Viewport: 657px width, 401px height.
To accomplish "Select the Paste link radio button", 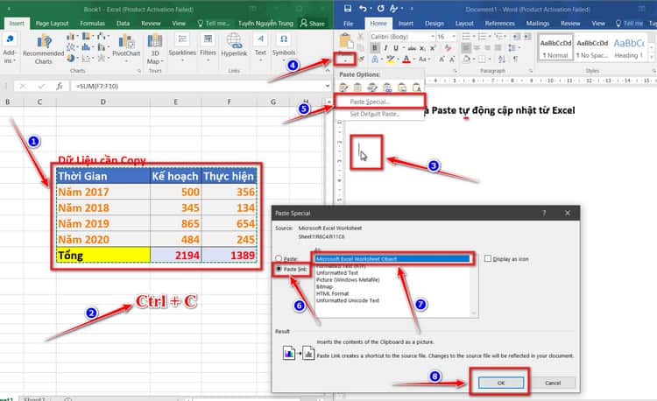I will tap(279, 269).
